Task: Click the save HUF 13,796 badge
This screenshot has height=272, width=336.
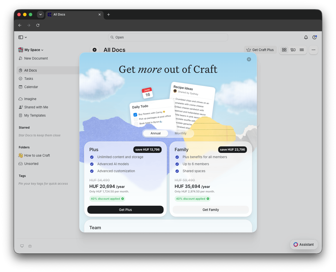Action: (147, 150)
